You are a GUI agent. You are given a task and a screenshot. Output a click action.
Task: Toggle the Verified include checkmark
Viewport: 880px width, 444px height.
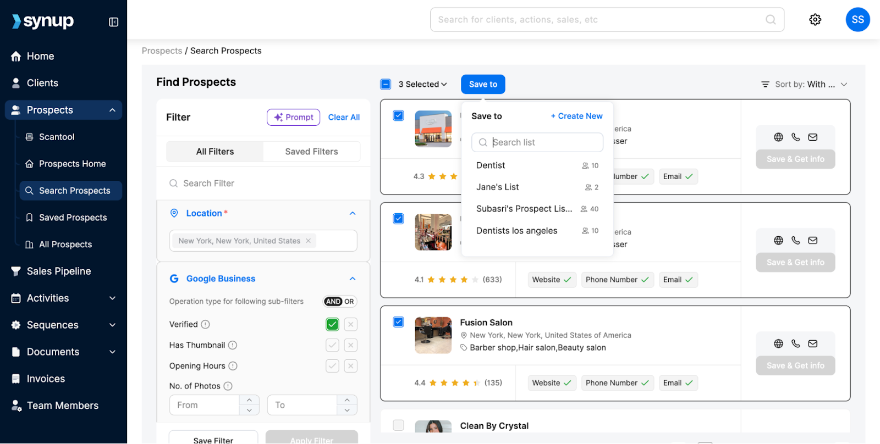coord(332,324)
